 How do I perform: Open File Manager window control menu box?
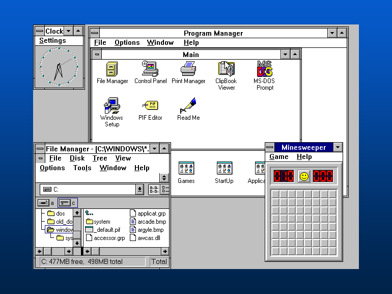[40, 149]
